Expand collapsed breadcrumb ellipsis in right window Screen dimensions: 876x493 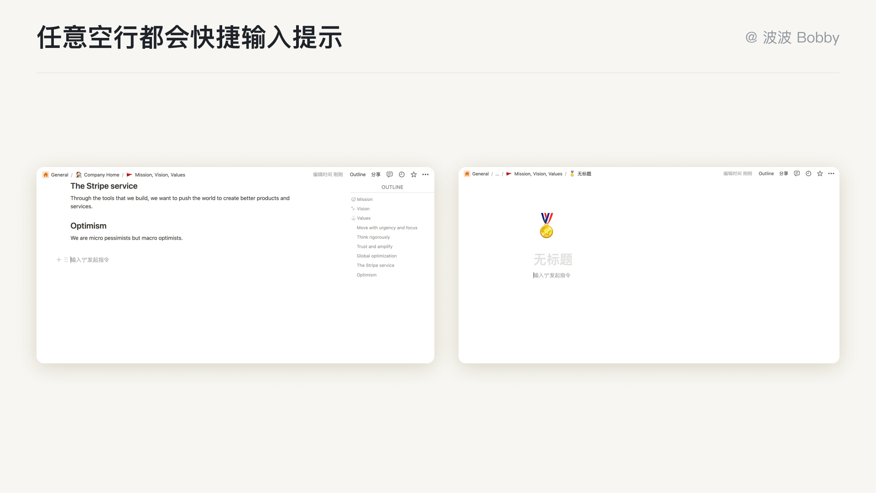click(x=497, y=174)
